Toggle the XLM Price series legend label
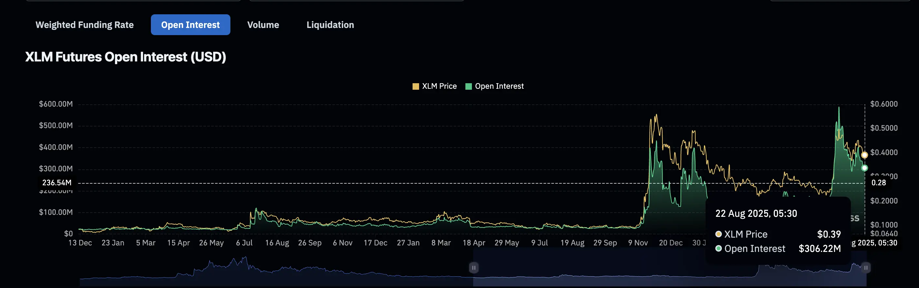919x288 pixels. click(439, 86)
